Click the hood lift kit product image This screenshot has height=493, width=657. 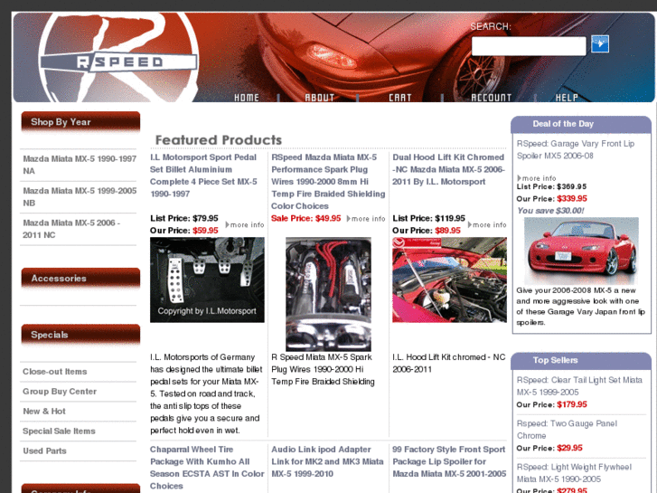pos(449,280)
